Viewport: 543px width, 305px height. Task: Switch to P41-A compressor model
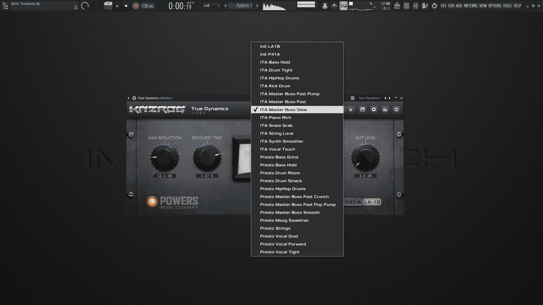[x=353, y=202]
